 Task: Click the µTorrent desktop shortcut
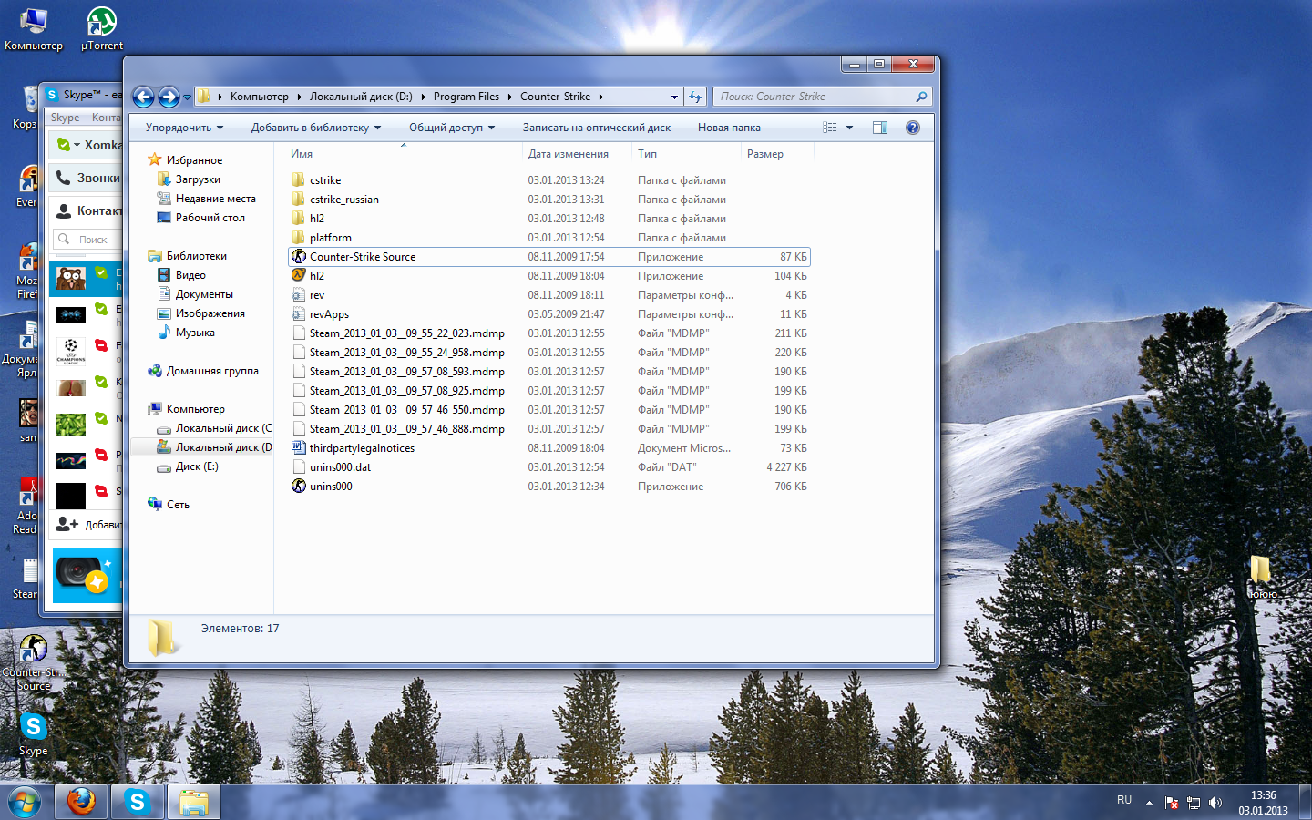click(x=102, y=28)
